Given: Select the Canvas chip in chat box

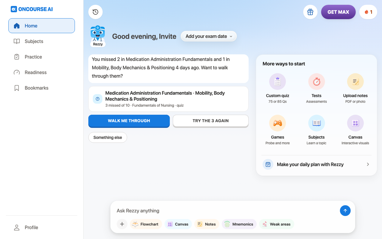Looking at the screenshot, I should 178,224.
